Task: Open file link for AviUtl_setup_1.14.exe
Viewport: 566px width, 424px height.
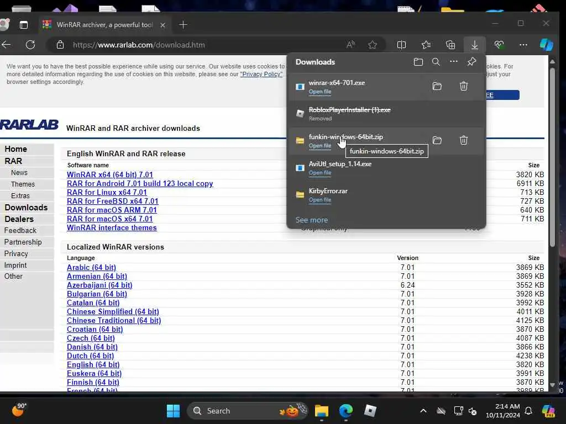Action: pyautogui.click(x=320, y=173)
